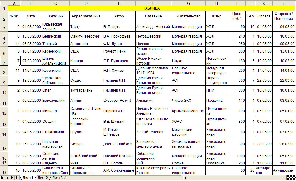Select cell Александр Невский

click(153, 26)
